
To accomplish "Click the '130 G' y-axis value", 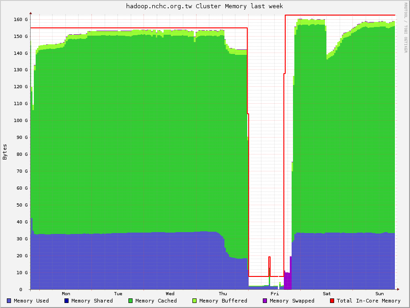I will [21, 70].
